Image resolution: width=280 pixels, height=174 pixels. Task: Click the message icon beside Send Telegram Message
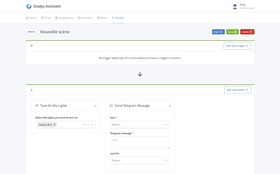[x=111, y=106]
